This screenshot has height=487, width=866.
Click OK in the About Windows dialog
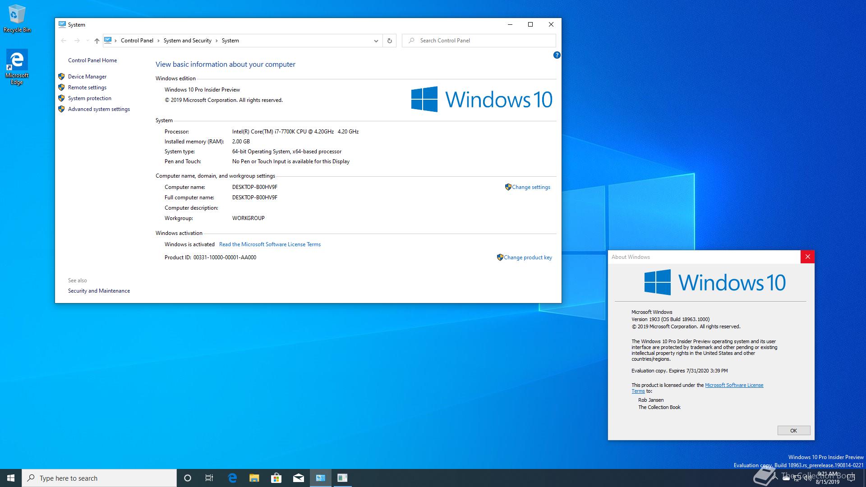pos(794,431)
